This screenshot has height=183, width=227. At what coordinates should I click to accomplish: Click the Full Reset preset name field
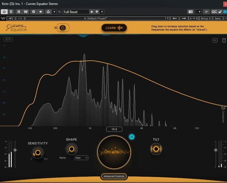pos(76,12)
